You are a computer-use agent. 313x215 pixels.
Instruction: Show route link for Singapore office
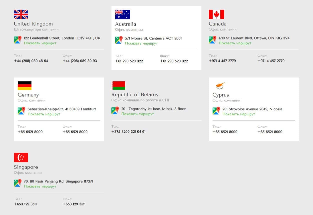[x=40, y=186]
